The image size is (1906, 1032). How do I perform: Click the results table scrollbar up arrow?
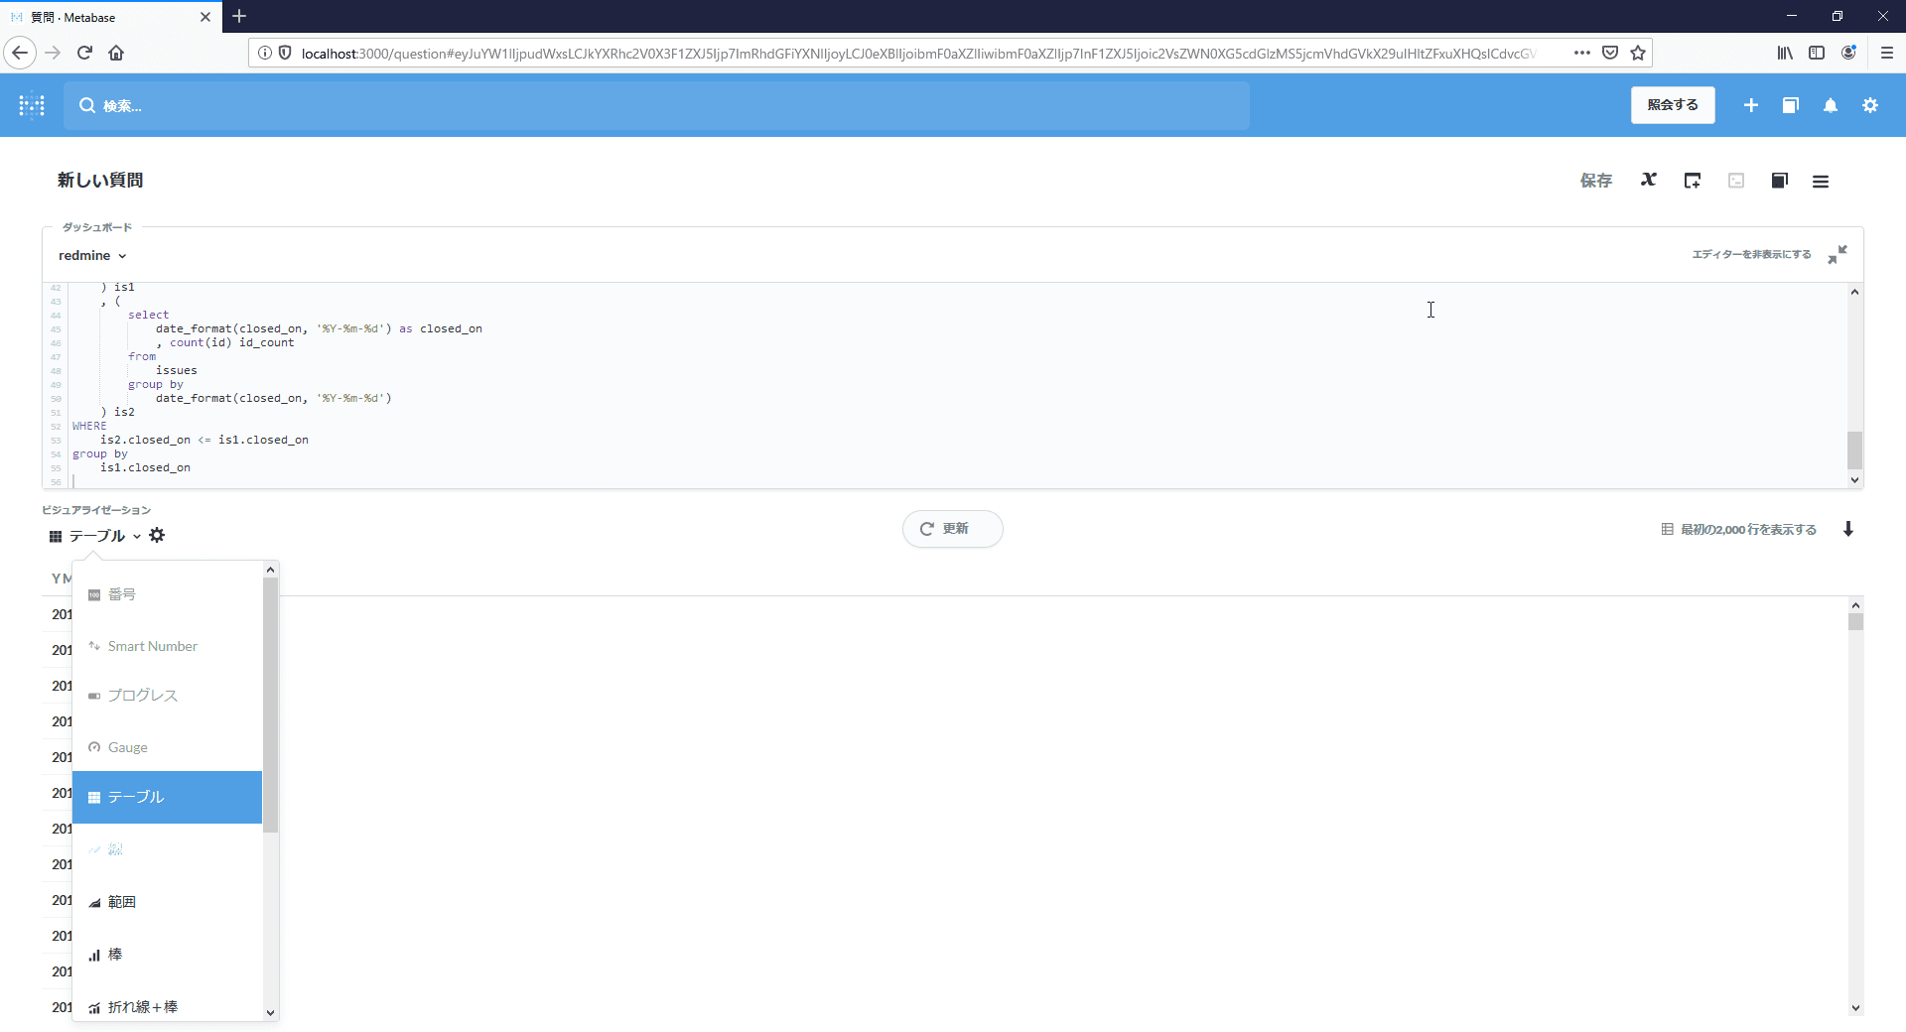(x=1854, y=605)
